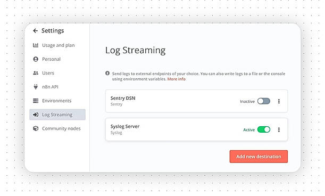
Task: Click the Sentry DSN destination name
Action: pos(123,98)
